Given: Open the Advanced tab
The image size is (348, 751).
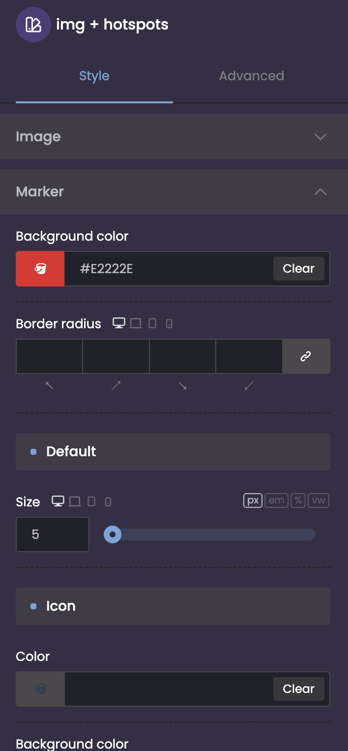Looking at the screenshot, I should tap(251, 76).
